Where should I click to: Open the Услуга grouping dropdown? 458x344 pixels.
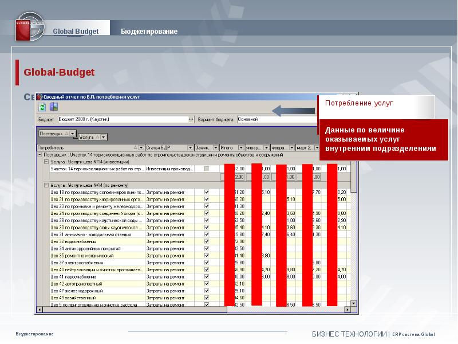[x=102, y=137]
